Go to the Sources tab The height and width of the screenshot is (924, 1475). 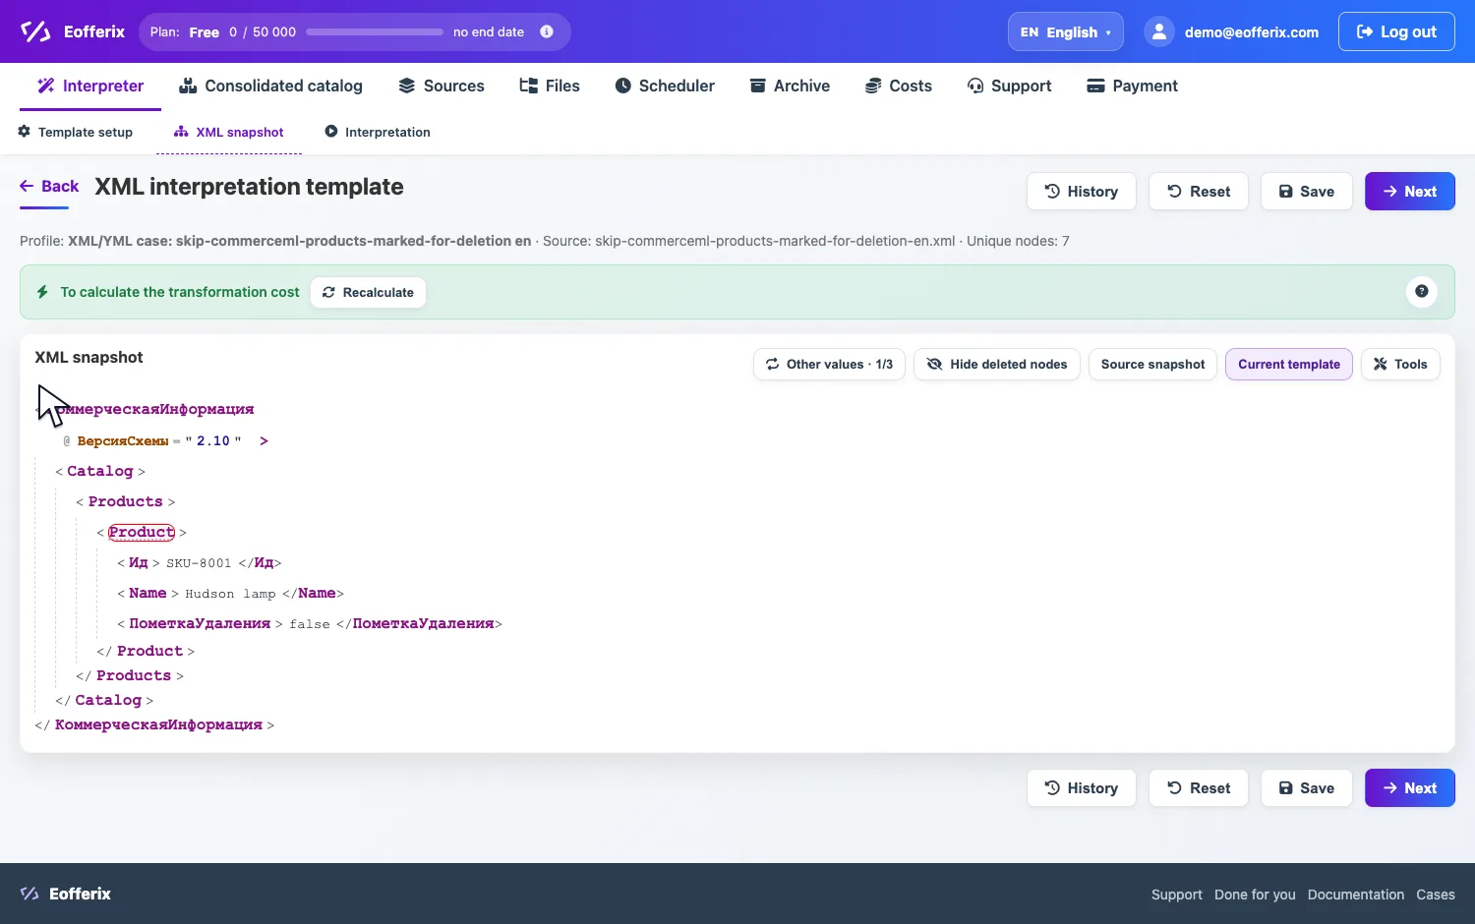441,86
